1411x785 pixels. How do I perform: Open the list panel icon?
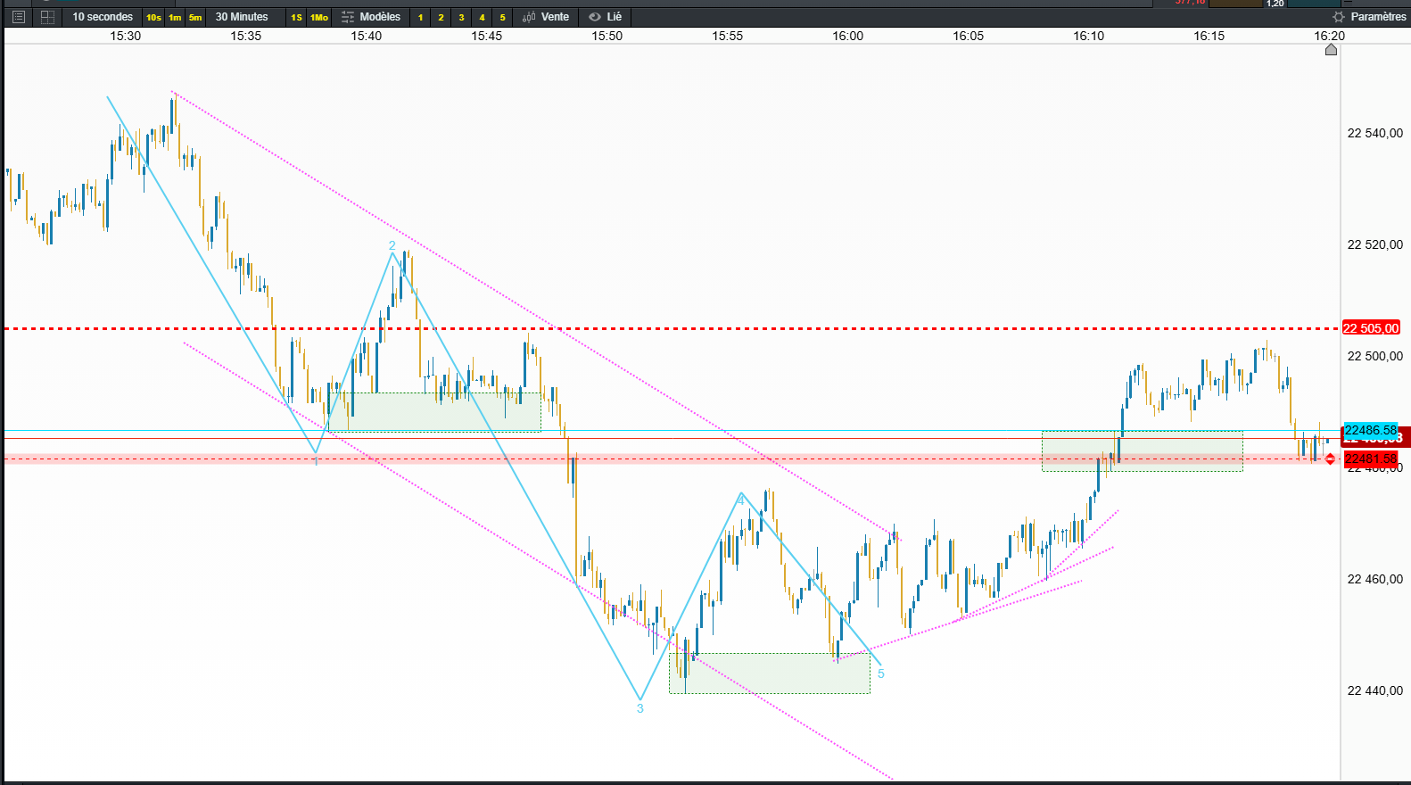point(18,17)
